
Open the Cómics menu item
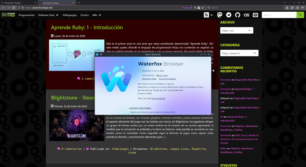84,15
